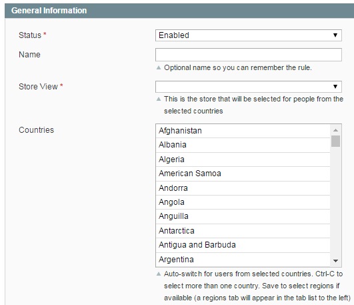Click the Store View dropdown arrow
This screenshot has width=354, height=305.
pyautogui.click(x=335, y=87)
